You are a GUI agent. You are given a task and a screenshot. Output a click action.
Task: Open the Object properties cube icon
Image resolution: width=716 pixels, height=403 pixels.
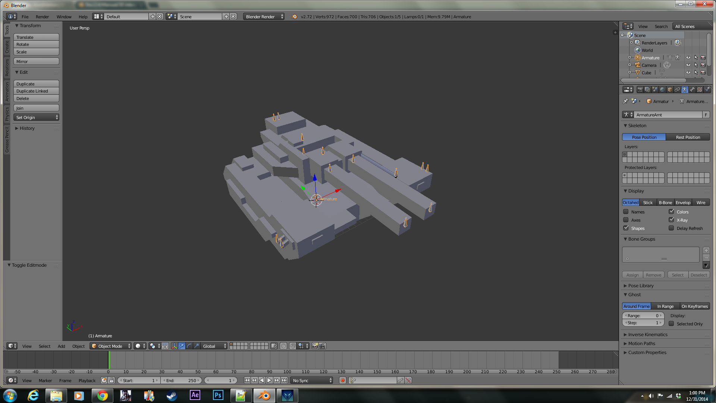tap(670, 90)
